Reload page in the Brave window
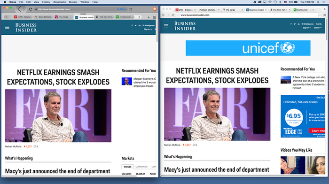Image resolution: width=329 pixels, height=184 pixels. tap(31, 9)
